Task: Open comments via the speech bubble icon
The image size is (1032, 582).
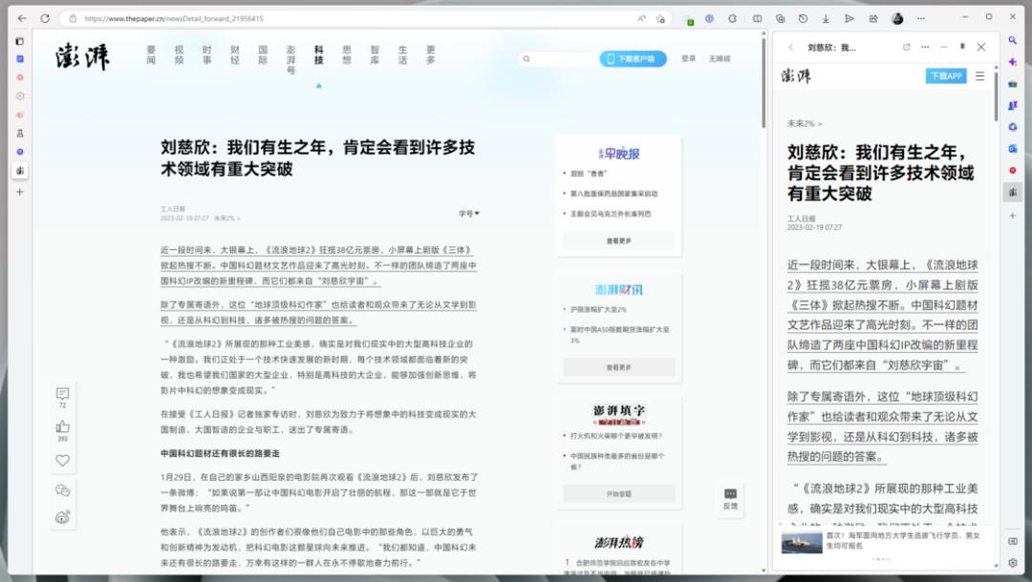Action: click(x=63, y=393)
